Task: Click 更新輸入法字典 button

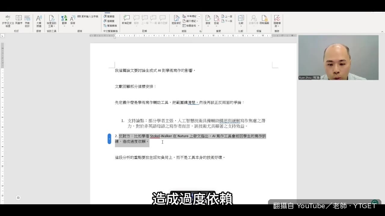Action: coord(88,16)
